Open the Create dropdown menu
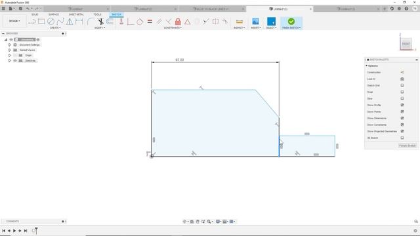The height and width of the screenshot is (236, 420). coord(55,28)
